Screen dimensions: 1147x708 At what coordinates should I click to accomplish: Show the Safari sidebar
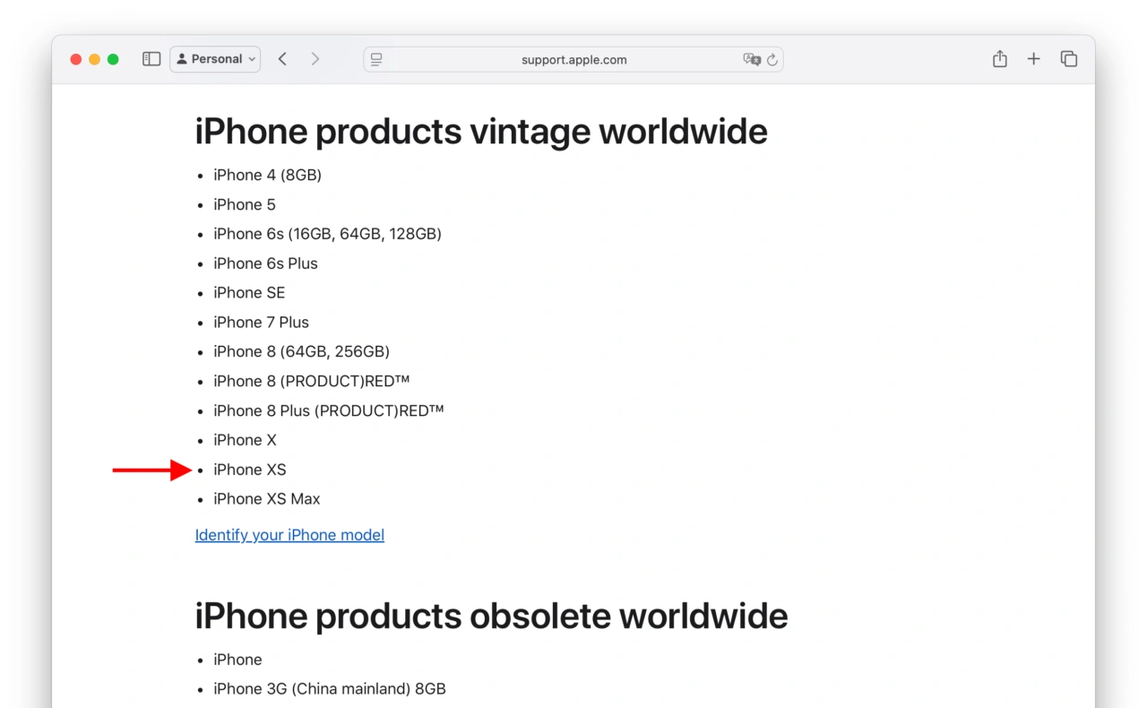[151, 59]
